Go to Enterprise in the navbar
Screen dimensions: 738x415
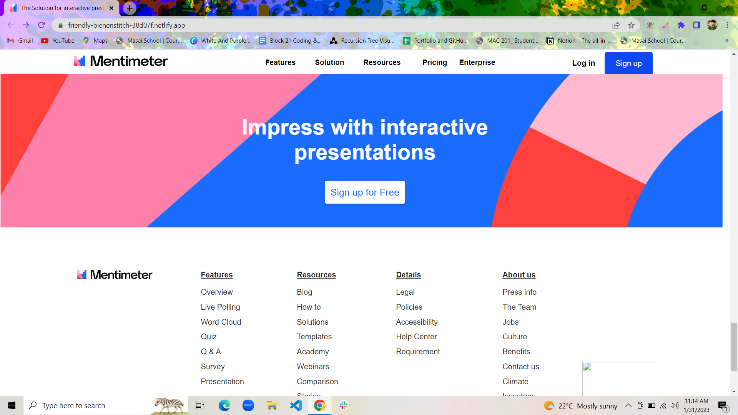pyautogui.click(x=477, y=63)
